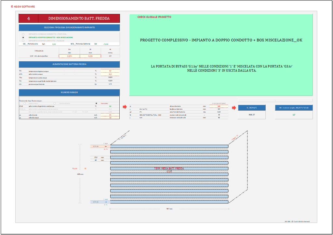Select 'Impianto a singolo condotto + post-risc.' option
The width and height of the screenshot is (333, 235).
[x=23, y=34]
